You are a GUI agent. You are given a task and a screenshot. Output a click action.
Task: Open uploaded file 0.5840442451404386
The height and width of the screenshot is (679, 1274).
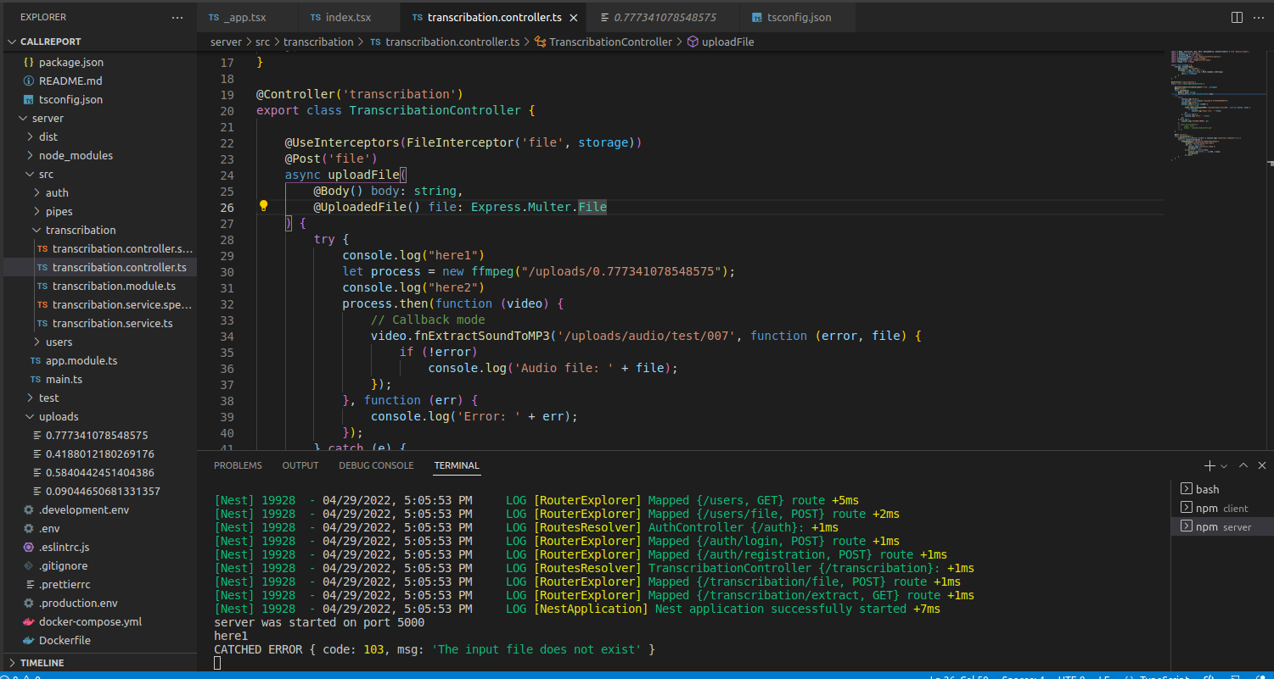click(x=100, y=472)
